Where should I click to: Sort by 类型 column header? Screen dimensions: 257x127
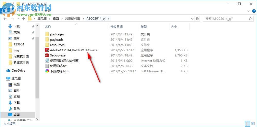(144, 27)
